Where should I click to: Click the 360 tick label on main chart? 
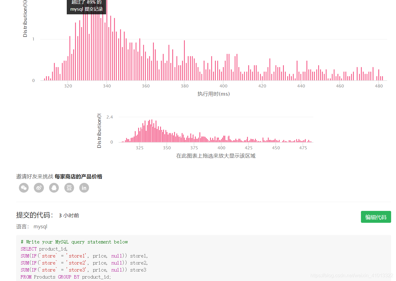tap(146, 86)
